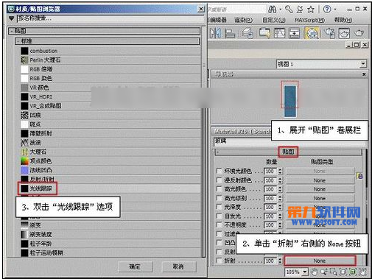Enable the 凹凸 map checkbox

(219, 242)
